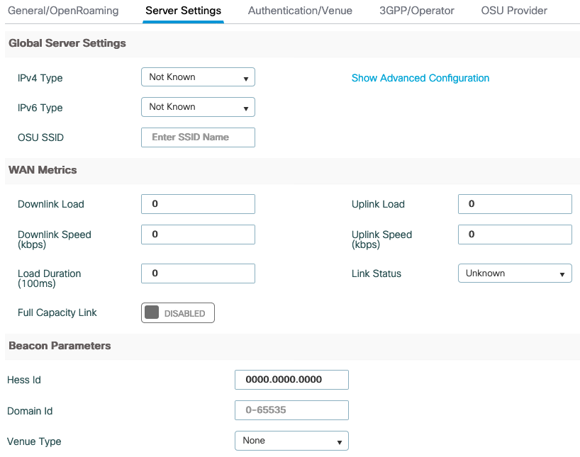The height and width of the screenshot is (457, 580).
Task: Focus the Downlink Load field
Action: pyautogui.click(x=198, y=204)
